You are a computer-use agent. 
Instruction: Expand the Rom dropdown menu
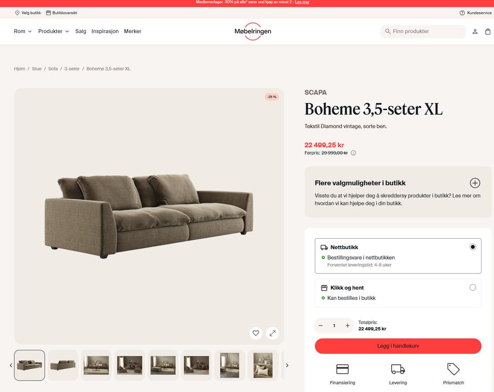point(23,31)
